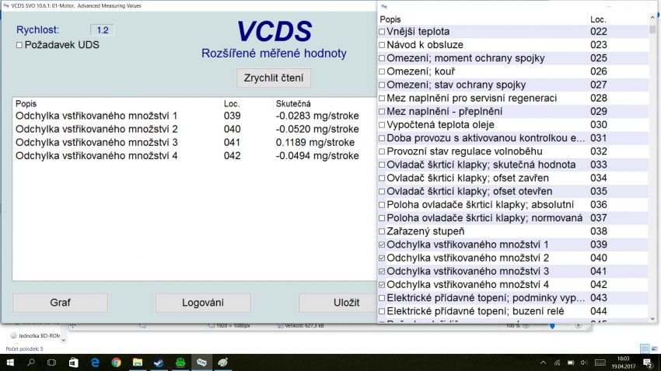The height and width of the screenshot is (371, 661).
Task: Click the zoom slider handle
Action: click(x=552, y=326)
